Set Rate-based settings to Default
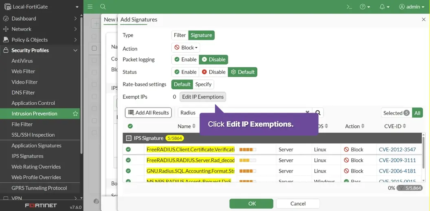Screen dimensions: 430x211 click(x=182, y=84)
